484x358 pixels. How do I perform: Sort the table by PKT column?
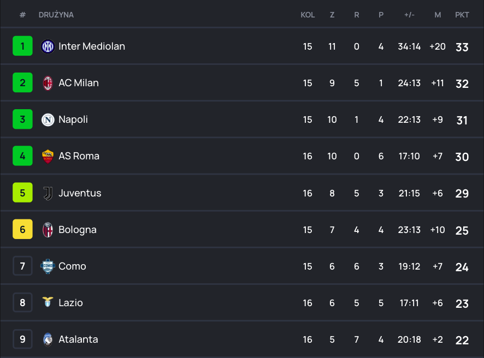pyautogui.click(x=462, y=15)
